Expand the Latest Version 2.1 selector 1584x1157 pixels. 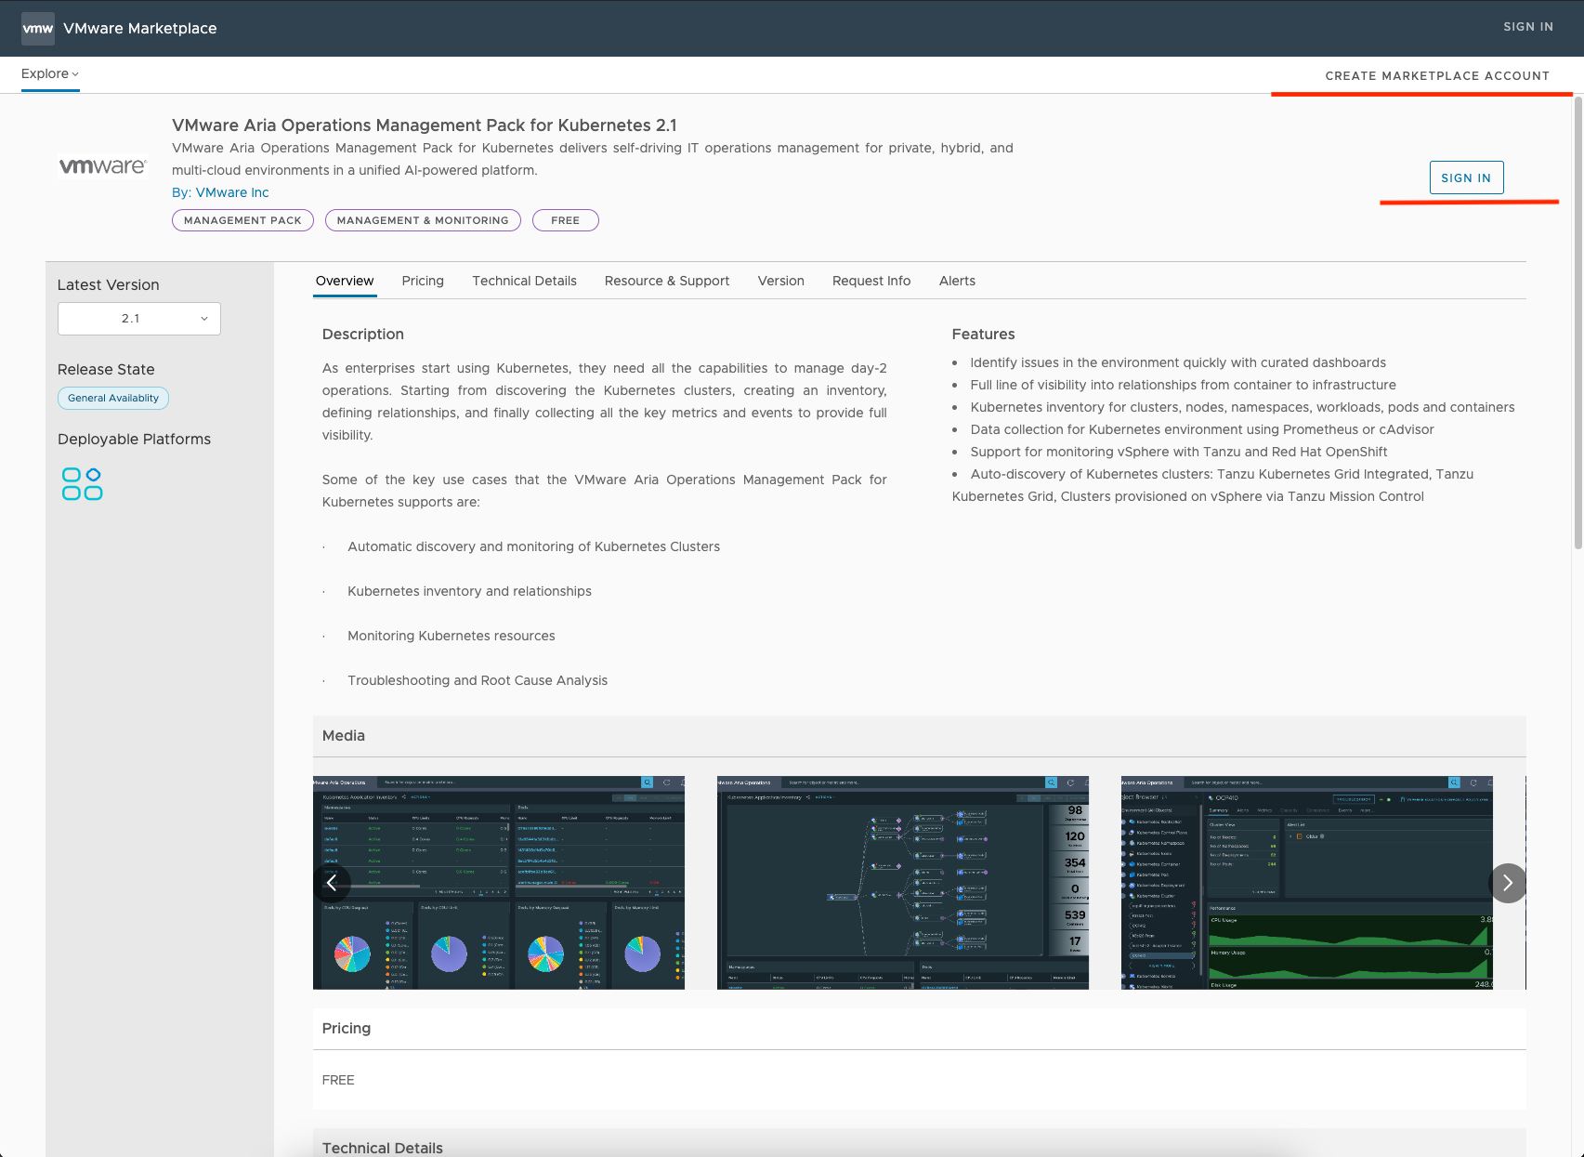(x=137, y=318)
